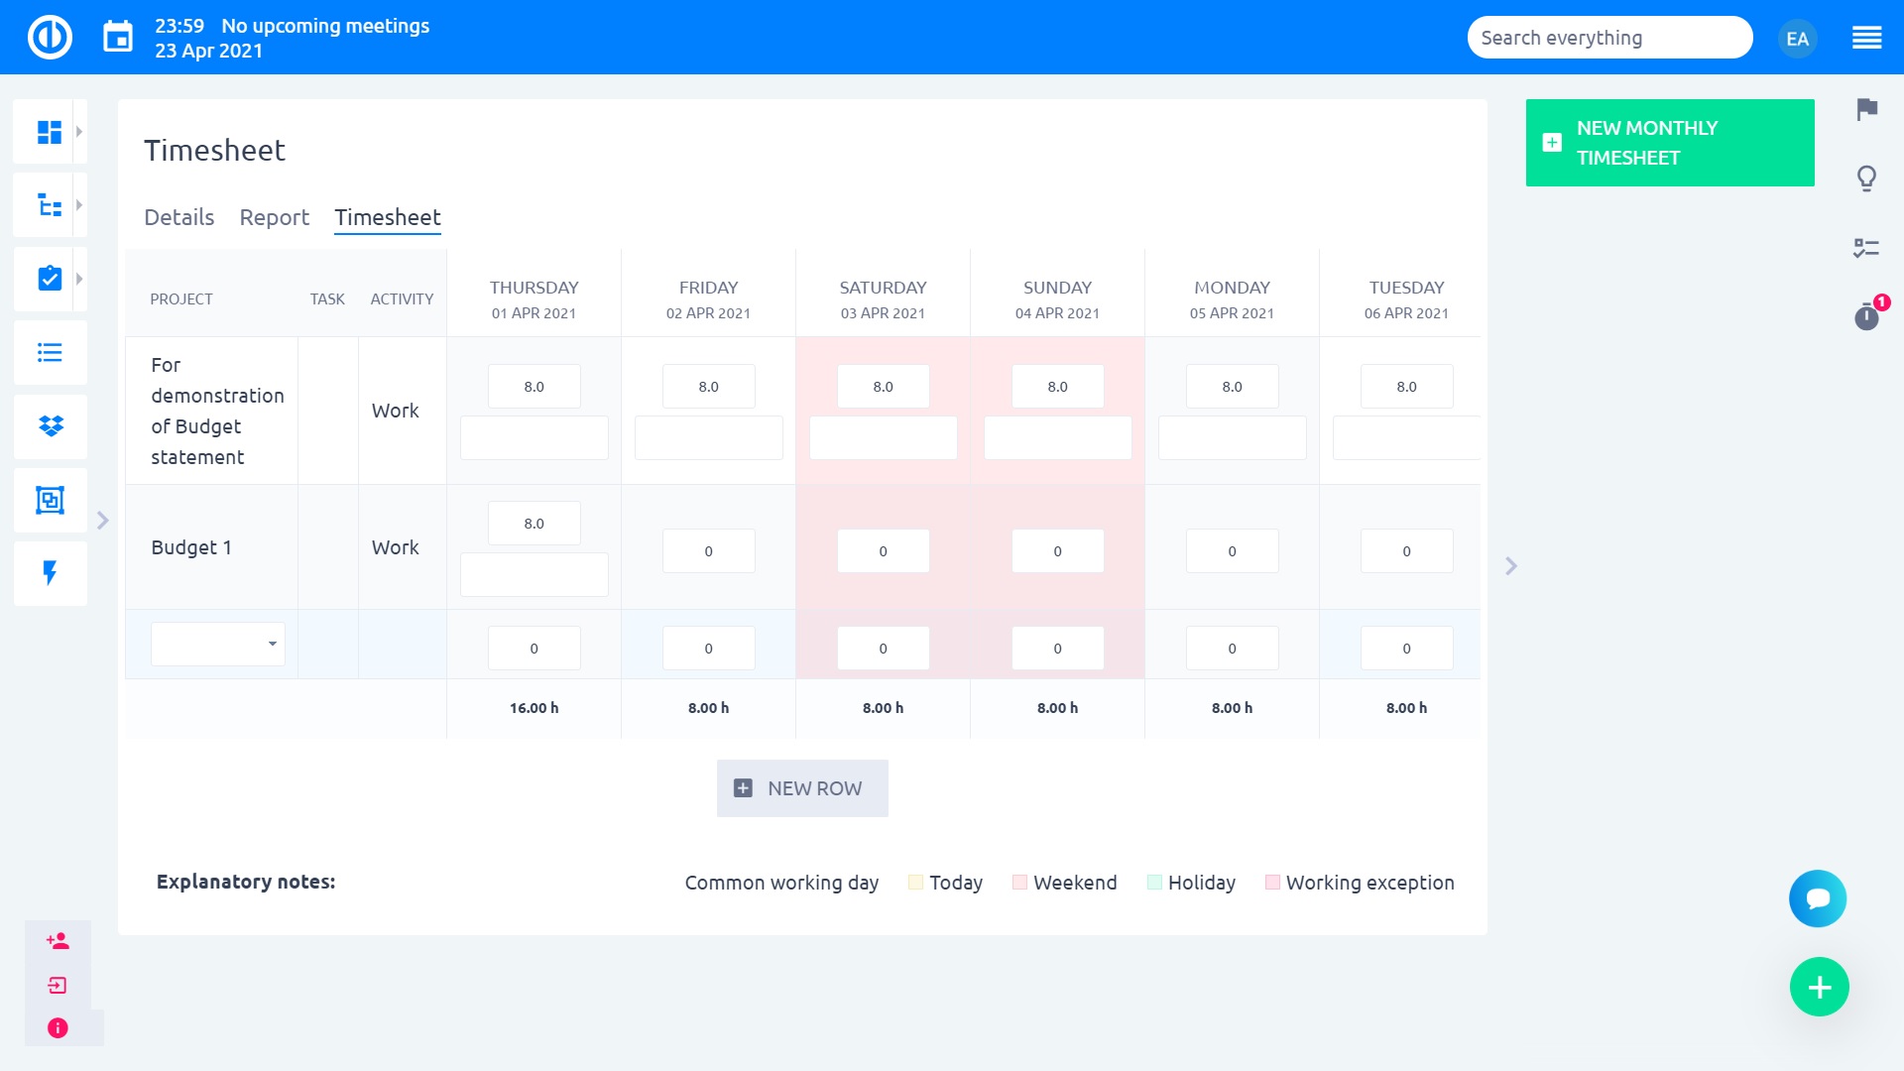The width and height of the screenshot is (1904, 1071).
Task: Expand the right panel with the chevron arrow
Action: click(1511, 564)
